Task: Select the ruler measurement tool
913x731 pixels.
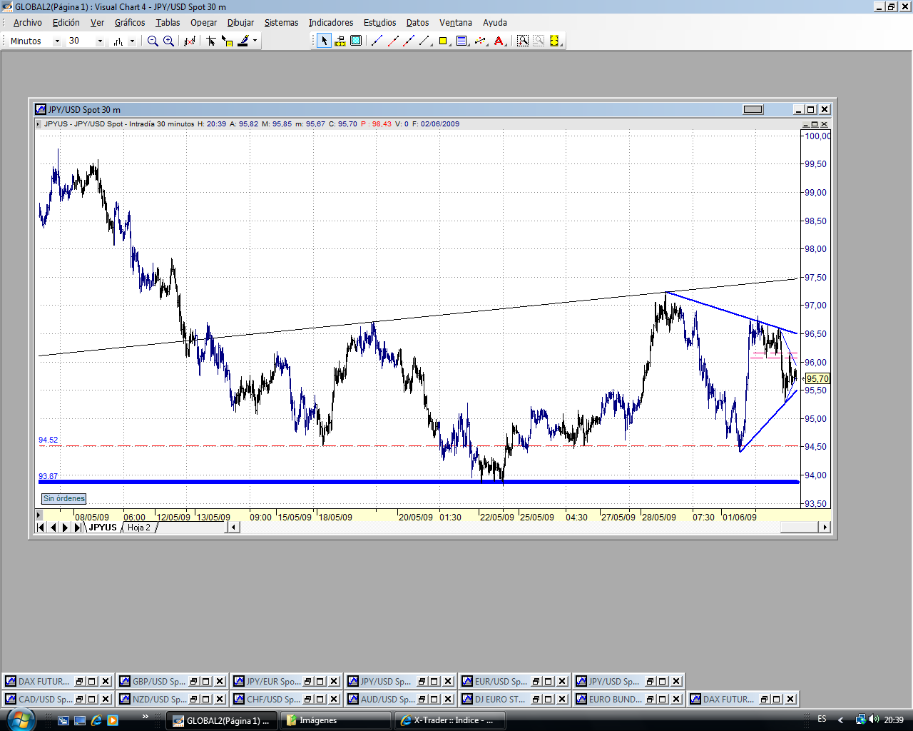Action: [x=340, y=41]
